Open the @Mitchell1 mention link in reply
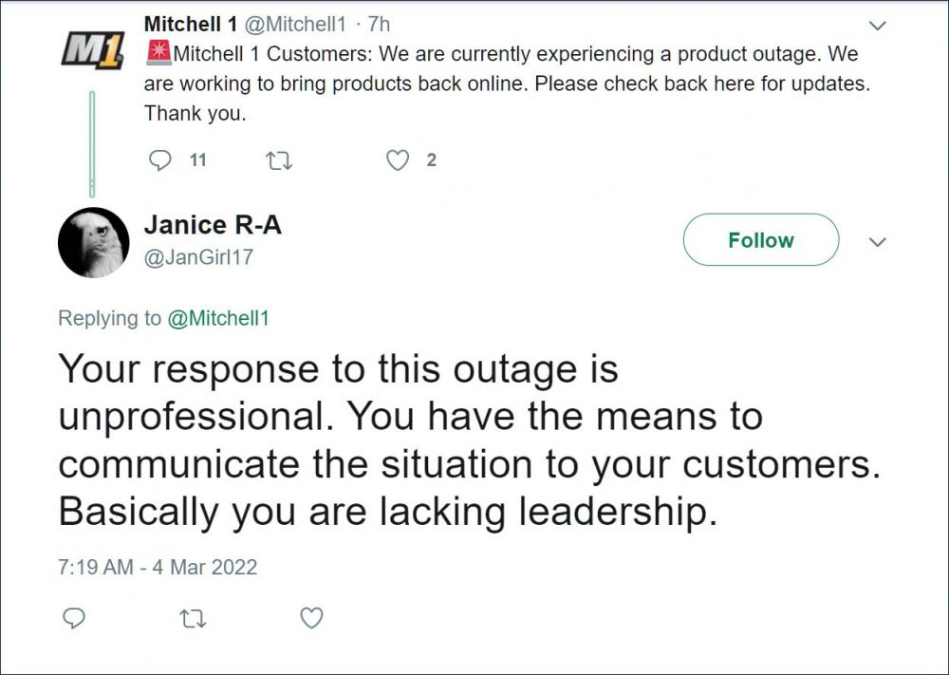949x675 pixels. click(217, 318)
